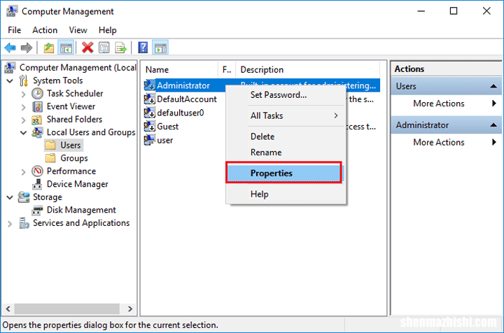
Task: Sort list by the Name column header
Action: click(x=178, y=69)
